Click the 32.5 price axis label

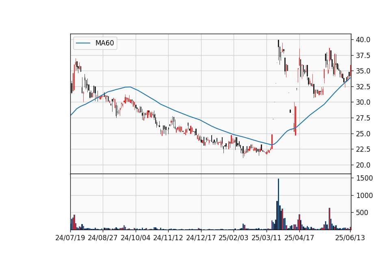(x=363, y=87)
